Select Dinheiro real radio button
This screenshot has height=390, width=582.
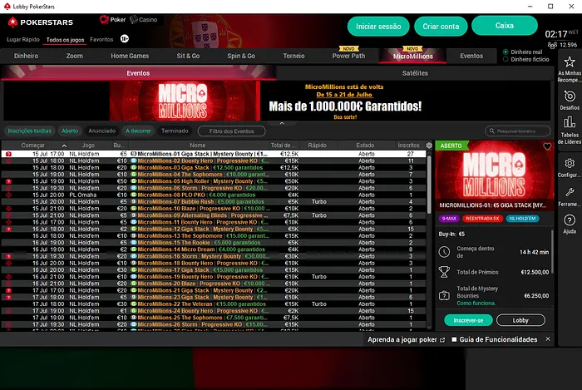506,52
